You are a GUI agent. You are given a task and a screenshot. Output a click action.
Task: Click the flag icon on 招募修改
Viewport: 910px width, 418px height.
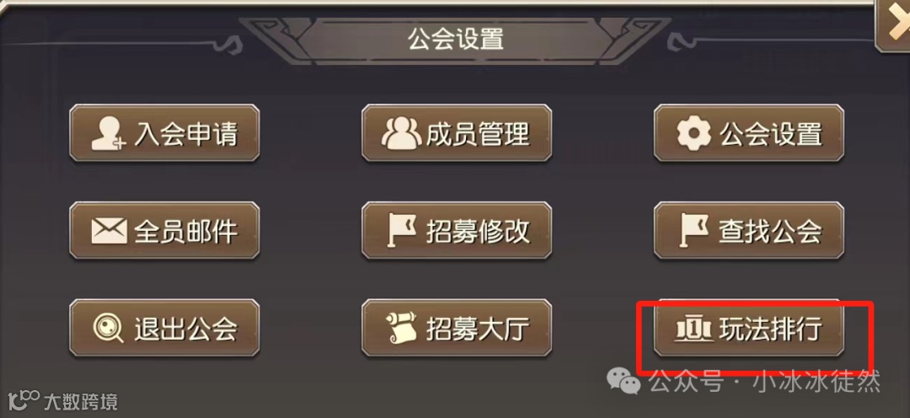click(x=402, y=231)
